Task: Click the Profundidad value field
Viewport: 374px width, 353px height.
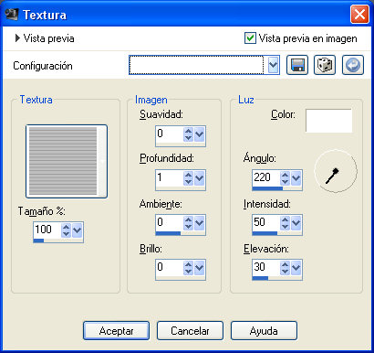Action: coord(170,178)
